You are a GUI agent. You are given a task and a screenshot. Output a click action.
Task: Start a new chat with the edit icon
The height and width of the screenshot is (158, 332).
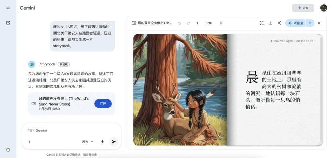pyautogui.click(x=8, y=23)
